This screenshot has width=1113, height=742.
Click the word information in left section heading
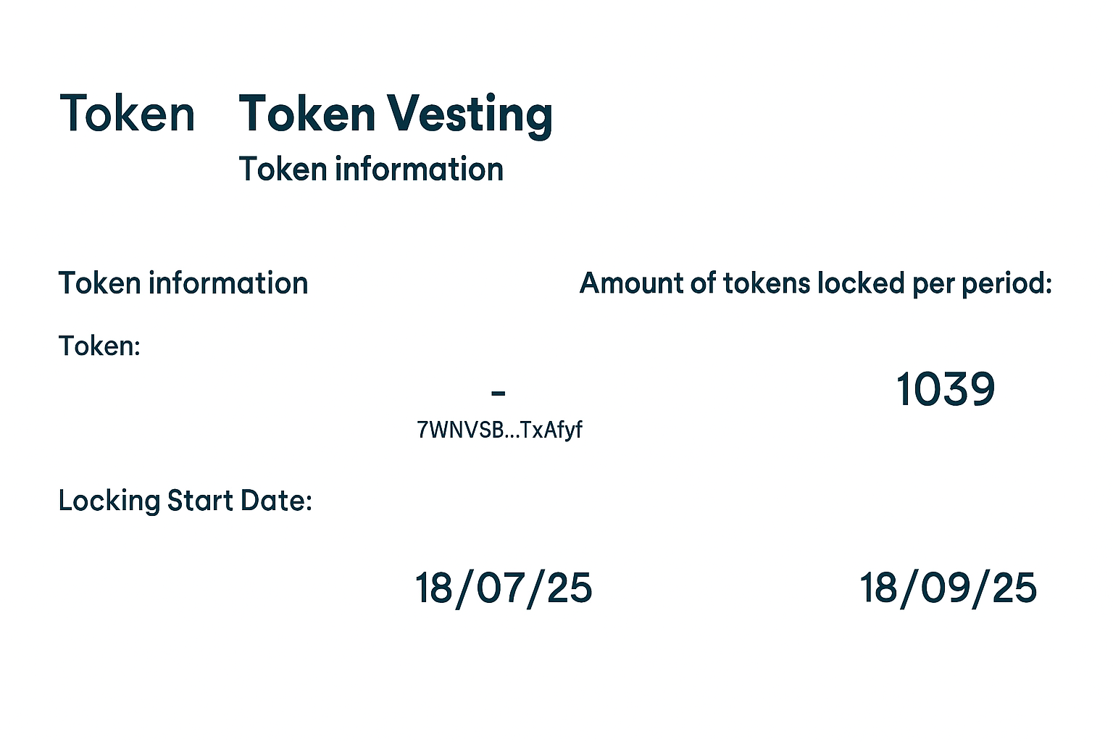228,283
